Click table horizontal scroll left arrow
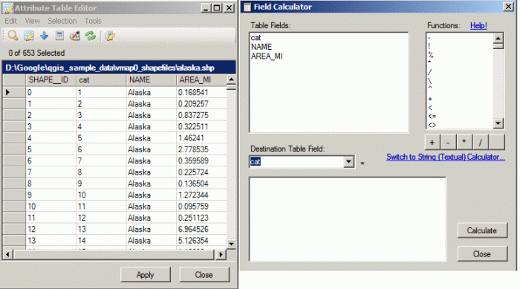This screenshot has width=520, height=289. (x=8, y=255)
